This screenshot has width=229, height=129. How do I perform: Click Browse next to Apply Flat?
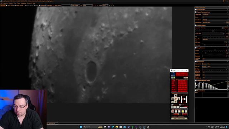(x=204, y=67)
